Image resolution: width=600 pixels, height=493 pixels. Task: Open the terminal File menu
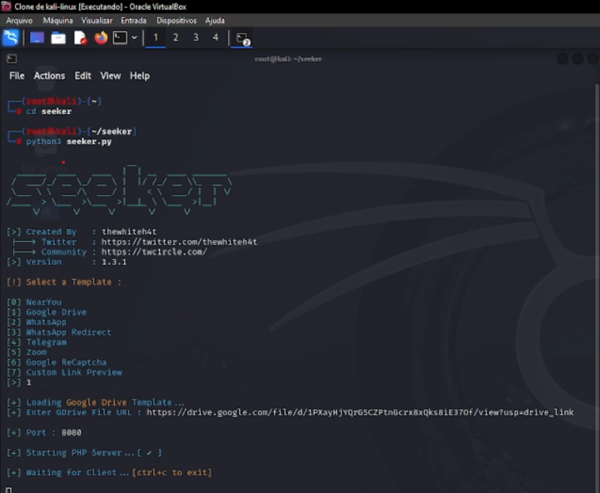17,75
